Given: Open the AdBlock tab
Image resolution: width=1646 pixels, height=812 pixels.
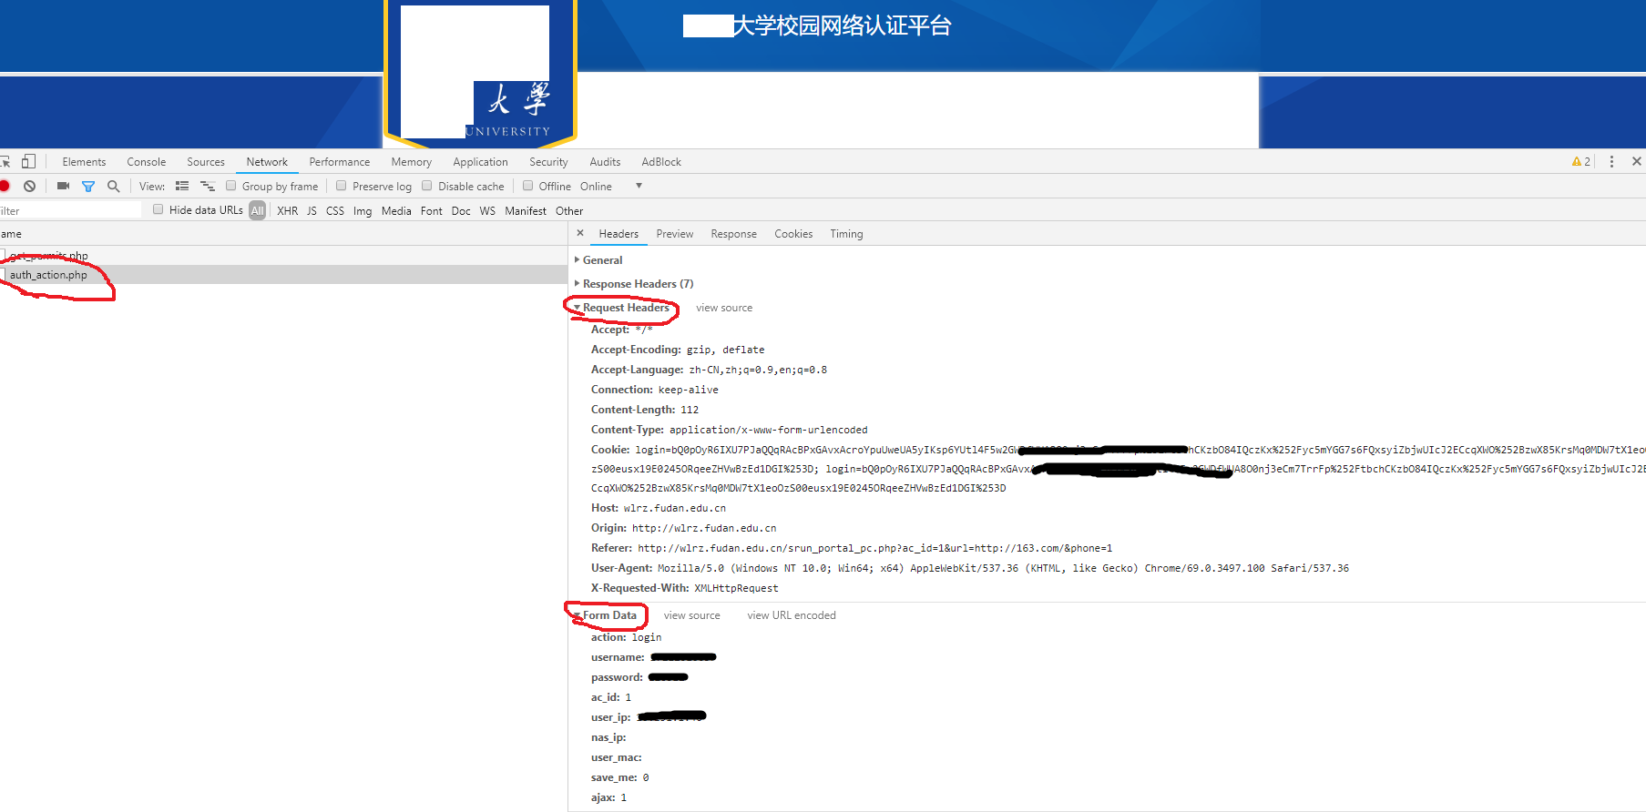Looking at the screenshot, I should tap(661, 161).
